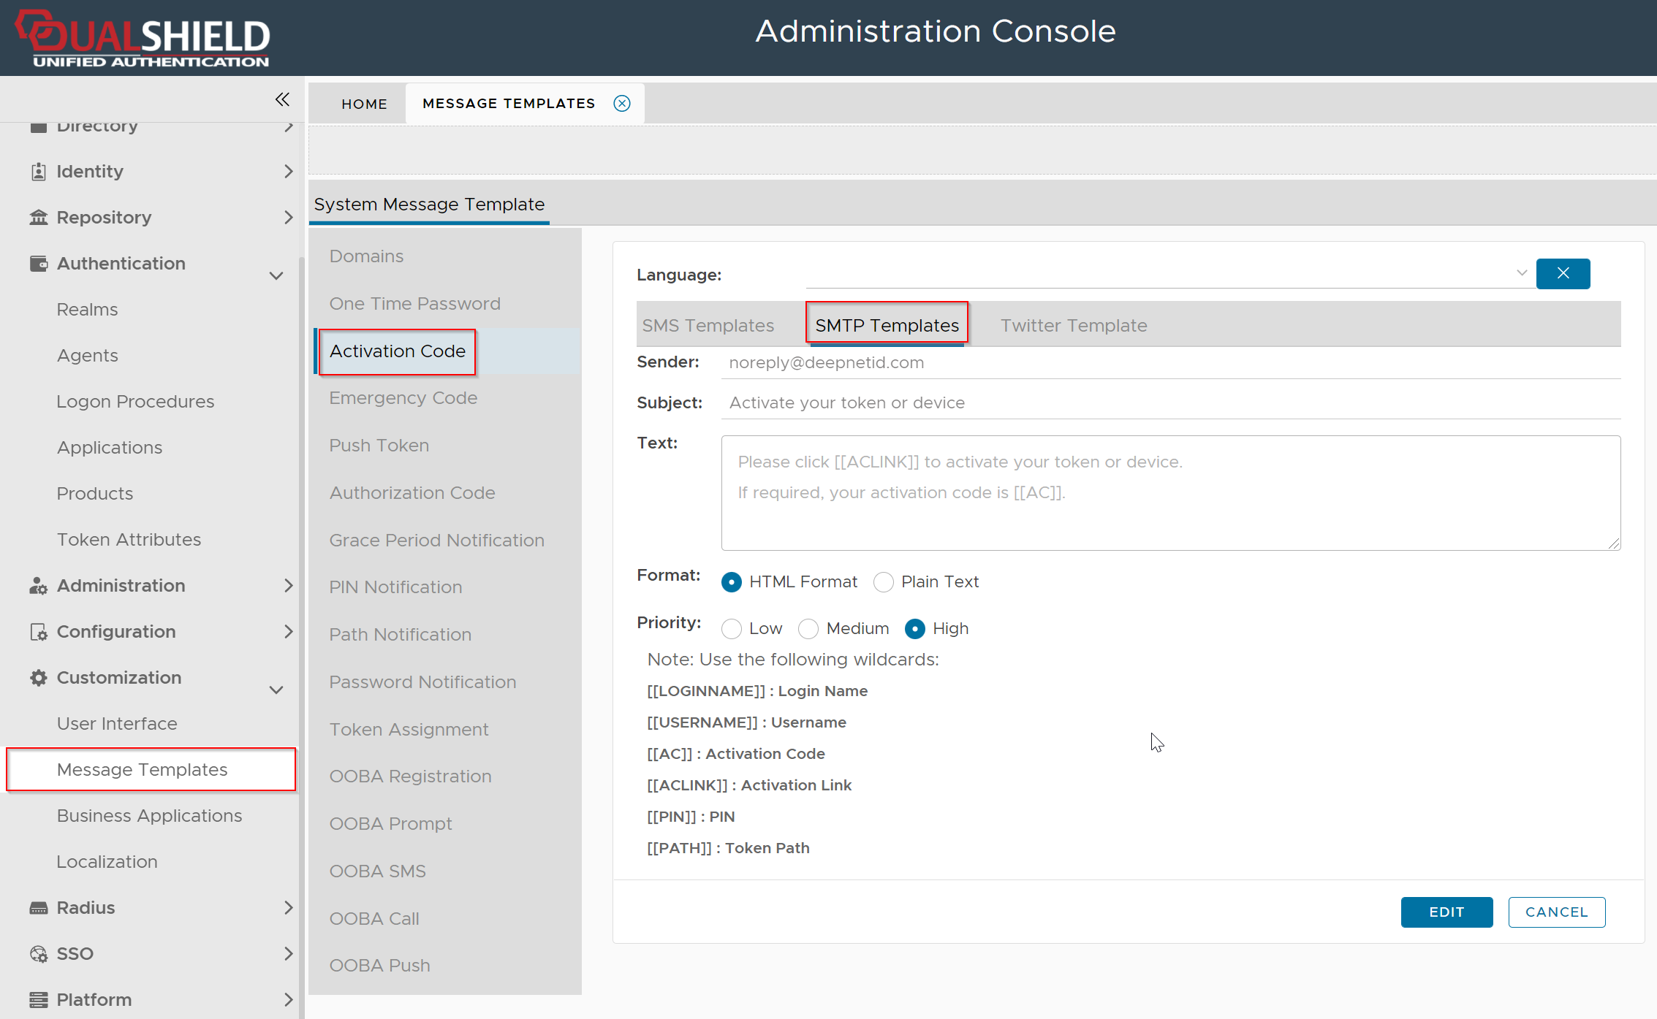Select the Plain Text format option
This screenshot has width=1657, height=1019.
(x=884, y=582)
